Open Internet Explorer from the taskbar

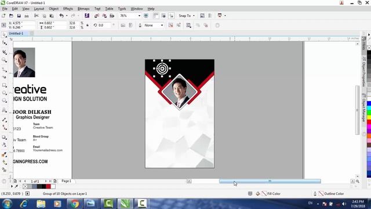pyautogui.click(x=24, y=204)
